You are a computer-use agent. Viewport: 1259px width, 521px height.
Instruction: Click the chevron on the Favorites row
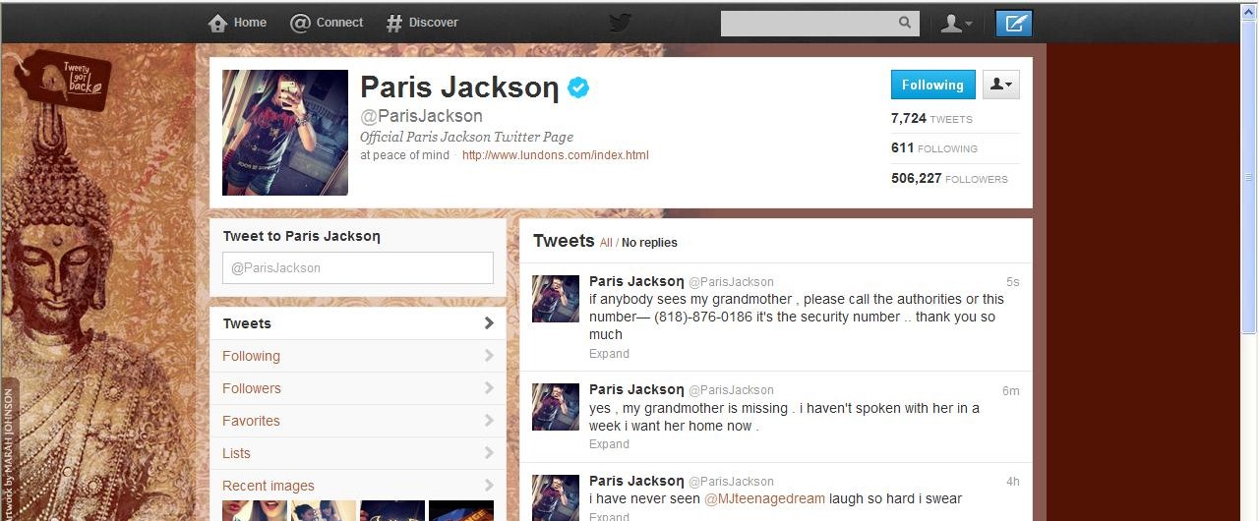[489, 421]
